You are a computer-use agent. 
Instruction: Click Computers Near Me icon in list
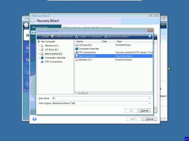coord(77,49)
